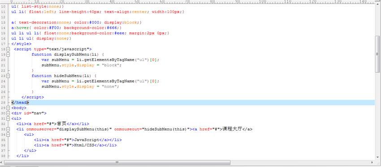The height and width of the screenshot is (167, 381).
Task: Click the "ul li{ float:left" CSS rule line
Action: point(98,12)
